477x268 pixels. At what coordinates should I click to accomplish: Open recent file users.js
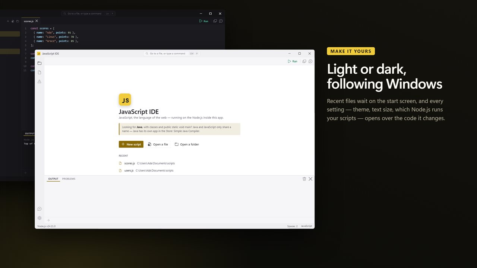point(146,170)
